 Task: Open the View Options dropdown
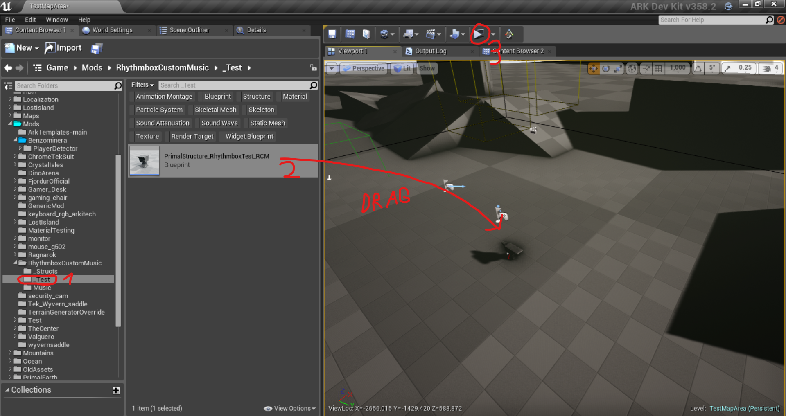click(x=290, y=408)
